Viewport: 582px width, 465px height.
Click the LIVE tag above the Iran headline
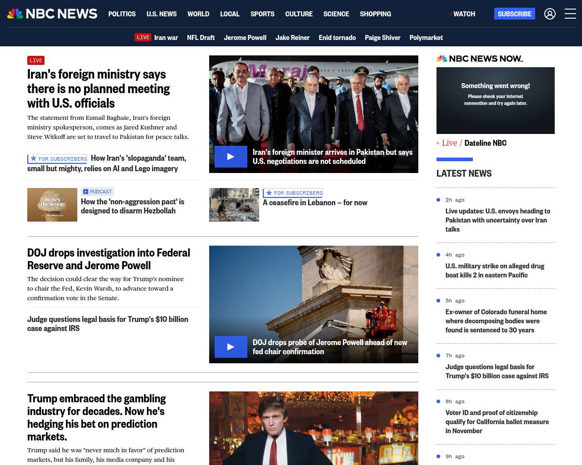pos(36,60)
